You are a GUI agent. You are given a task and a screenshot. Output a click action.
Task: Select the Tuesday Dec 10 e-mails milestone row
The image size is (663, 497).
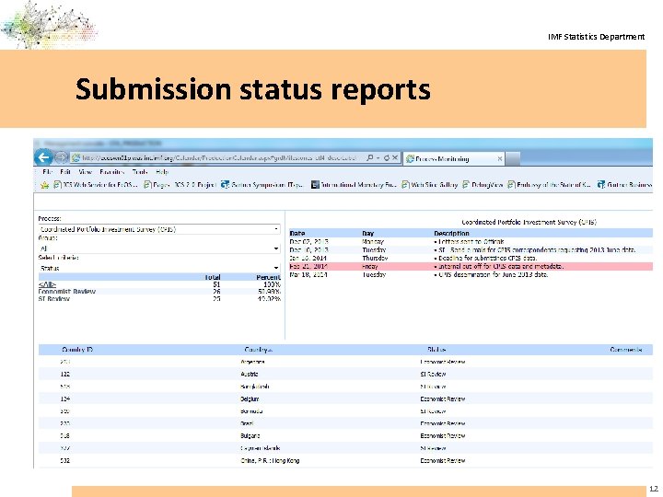click(x=471, y=249)
